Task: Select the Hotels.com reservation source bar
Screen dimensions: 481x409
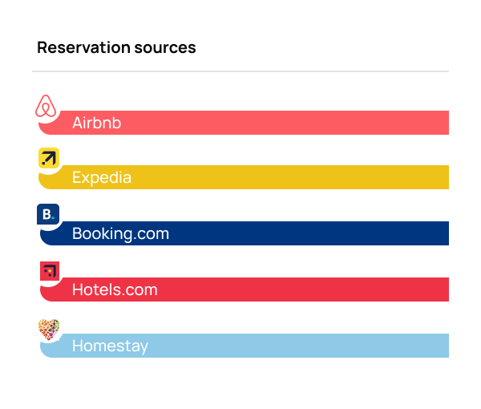Action: tap(245, 290)
